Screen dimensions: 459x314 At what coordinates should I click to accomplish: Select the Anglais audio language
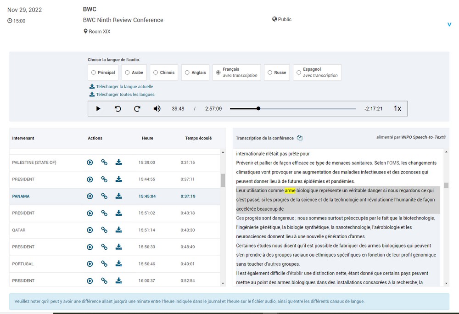[195, 72]
